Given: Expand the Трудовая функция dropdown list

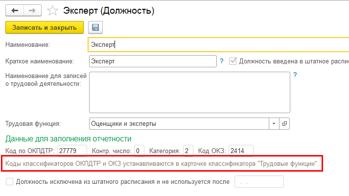Looking at the screenshot, I should [x=274, y=123].
